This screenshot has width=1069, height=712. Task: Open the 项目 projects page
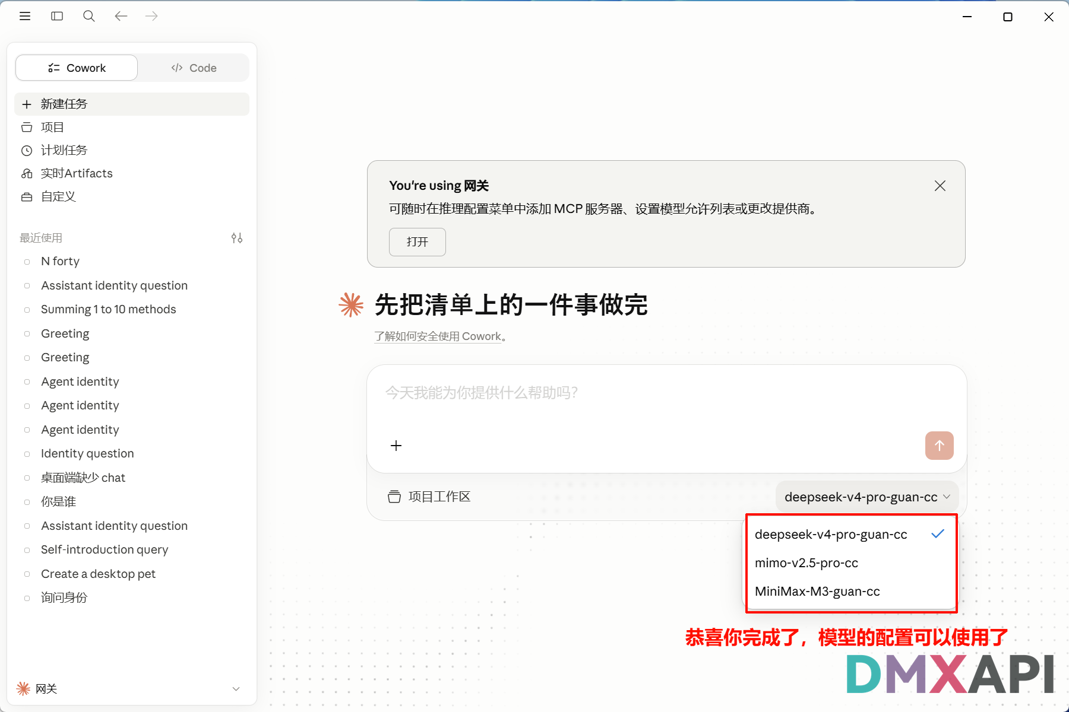(x=132, y=127)
